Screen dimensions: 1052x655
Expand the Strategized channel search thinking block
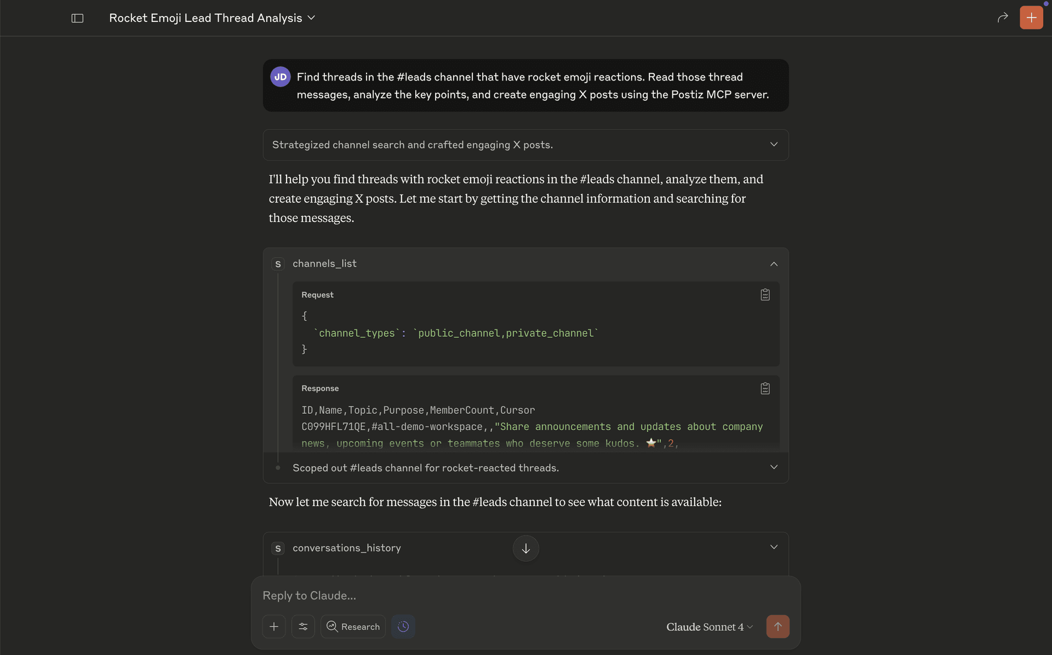click(774, 145)
